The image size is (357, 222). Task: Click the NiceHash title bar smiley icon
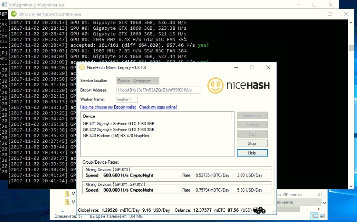click(82, 67)
